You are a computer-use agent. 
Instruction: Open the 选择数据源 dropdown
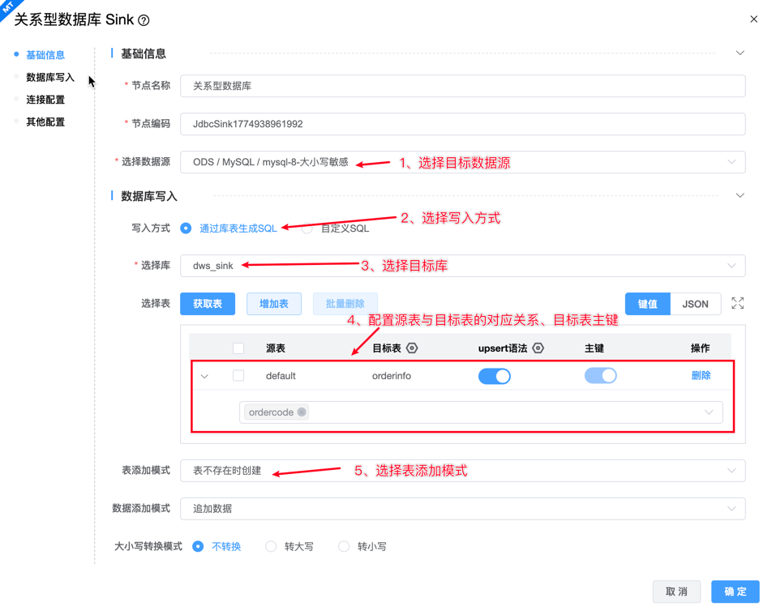[462, 162]
